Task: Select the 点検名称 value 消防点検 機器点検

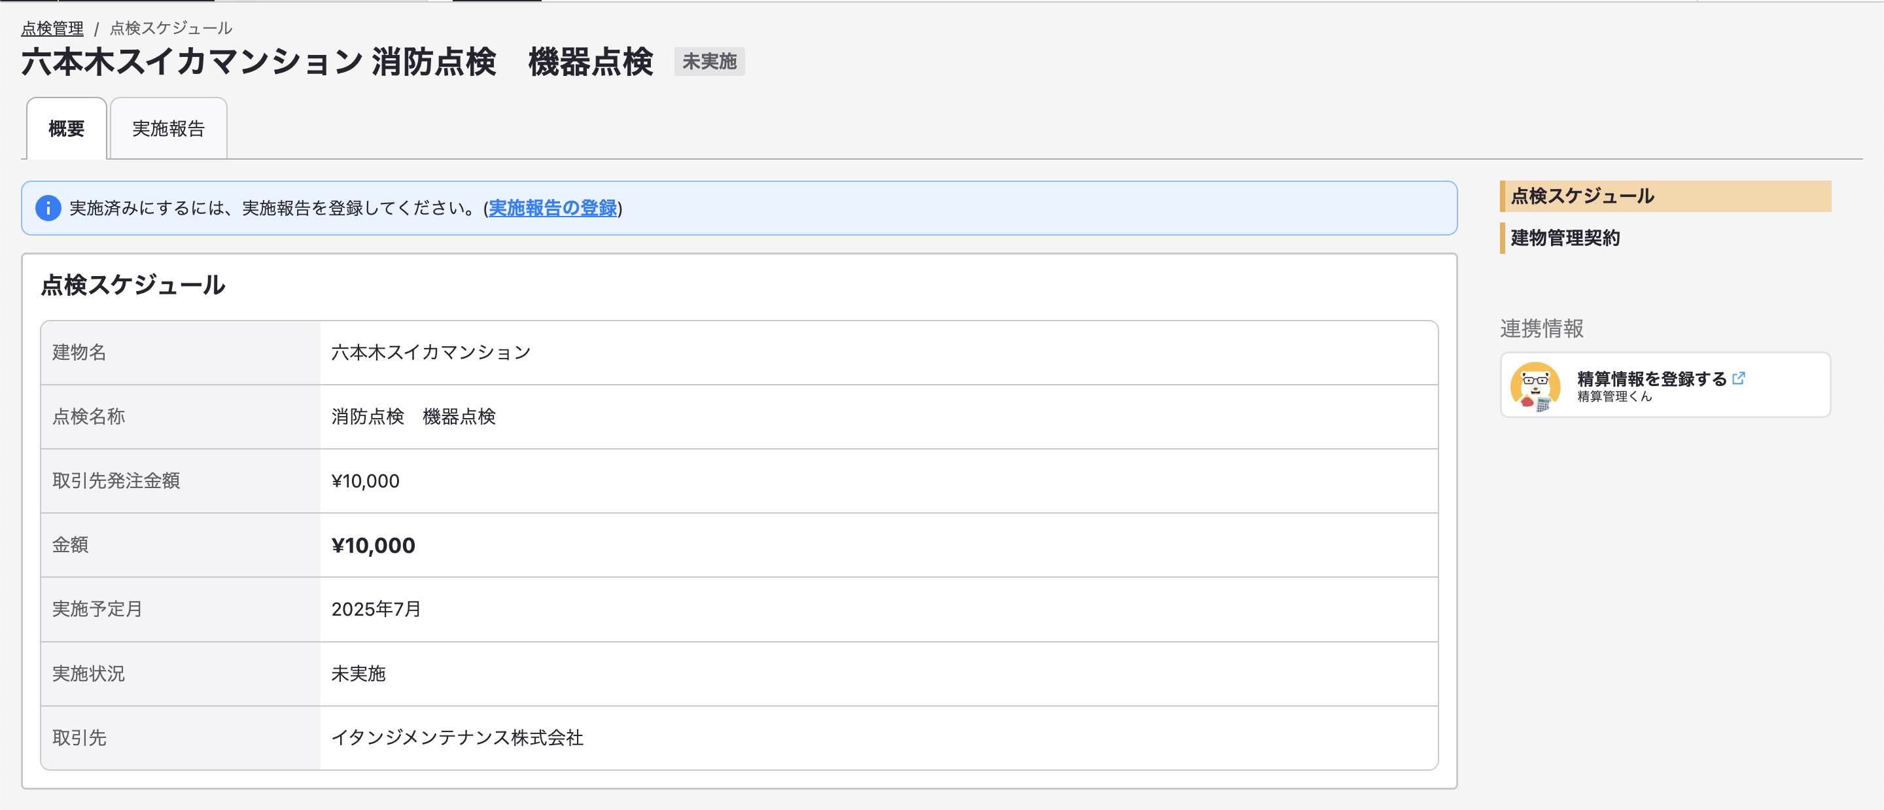Action: tap(413, 416)
